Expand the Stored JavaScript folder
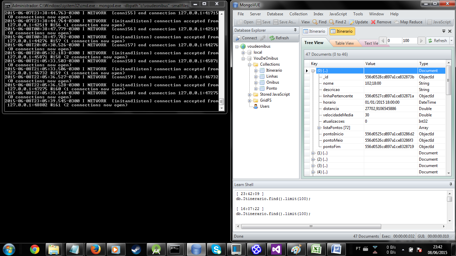The width and height of the screenshot is (456, 256). coord(250,94)
